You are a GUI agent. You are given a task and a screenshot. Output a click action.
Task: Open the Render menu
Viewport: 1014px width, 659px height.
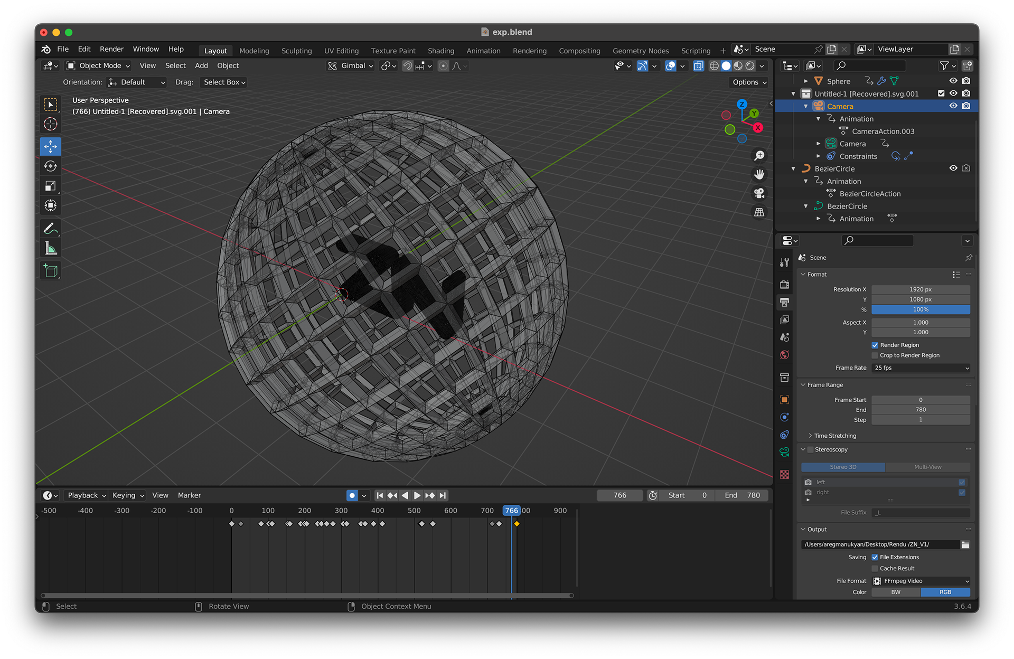pyautogui.click(x=111, y=49)
